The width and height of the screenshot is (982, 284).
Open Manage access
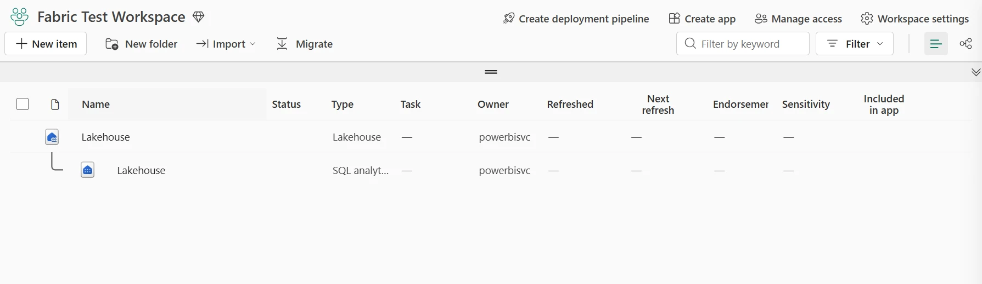point(798,19)
